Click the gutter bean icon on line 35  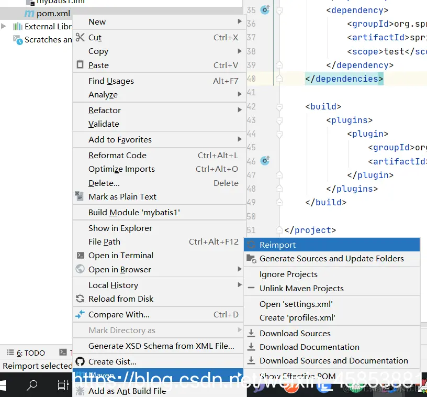point(265,10)
